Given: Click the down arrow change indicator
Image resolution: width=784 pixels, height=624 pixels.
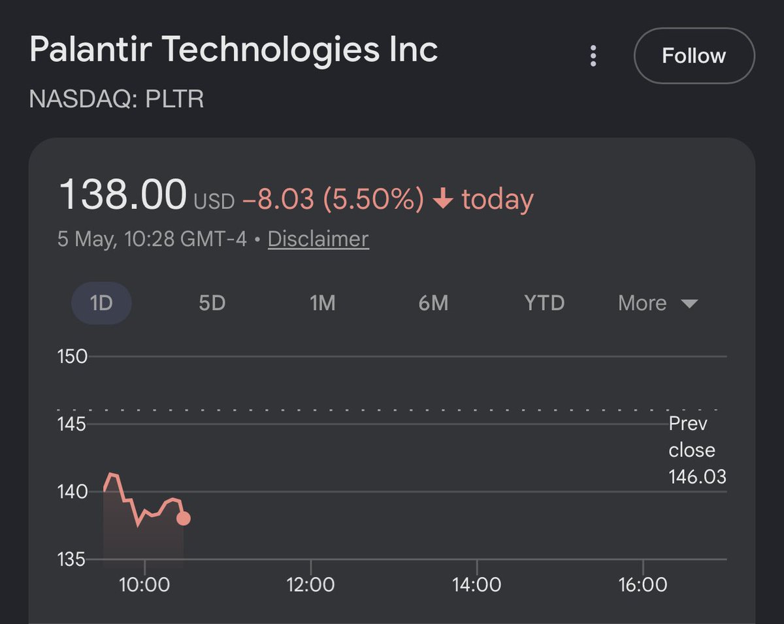Looking at the screenshot, I should (x=443, y=199).
